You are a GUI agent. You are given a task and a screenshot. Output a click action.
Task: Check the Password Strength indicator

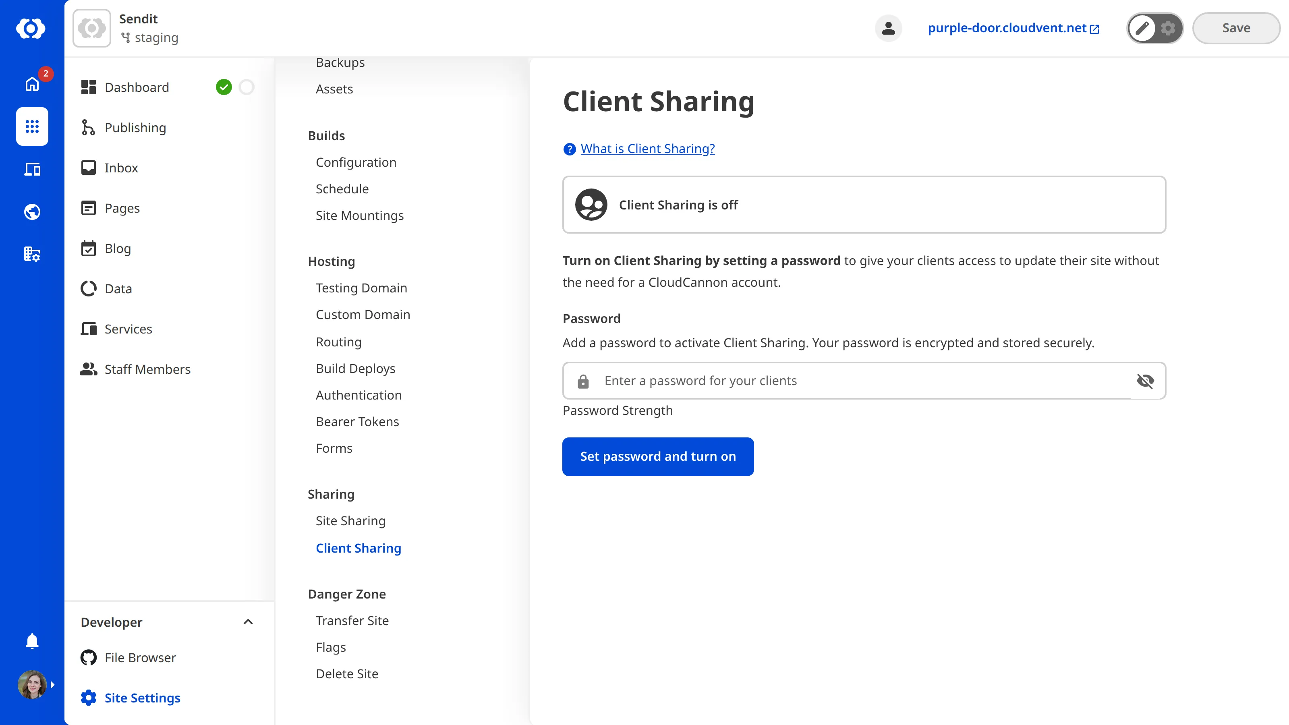coord(618,410)
